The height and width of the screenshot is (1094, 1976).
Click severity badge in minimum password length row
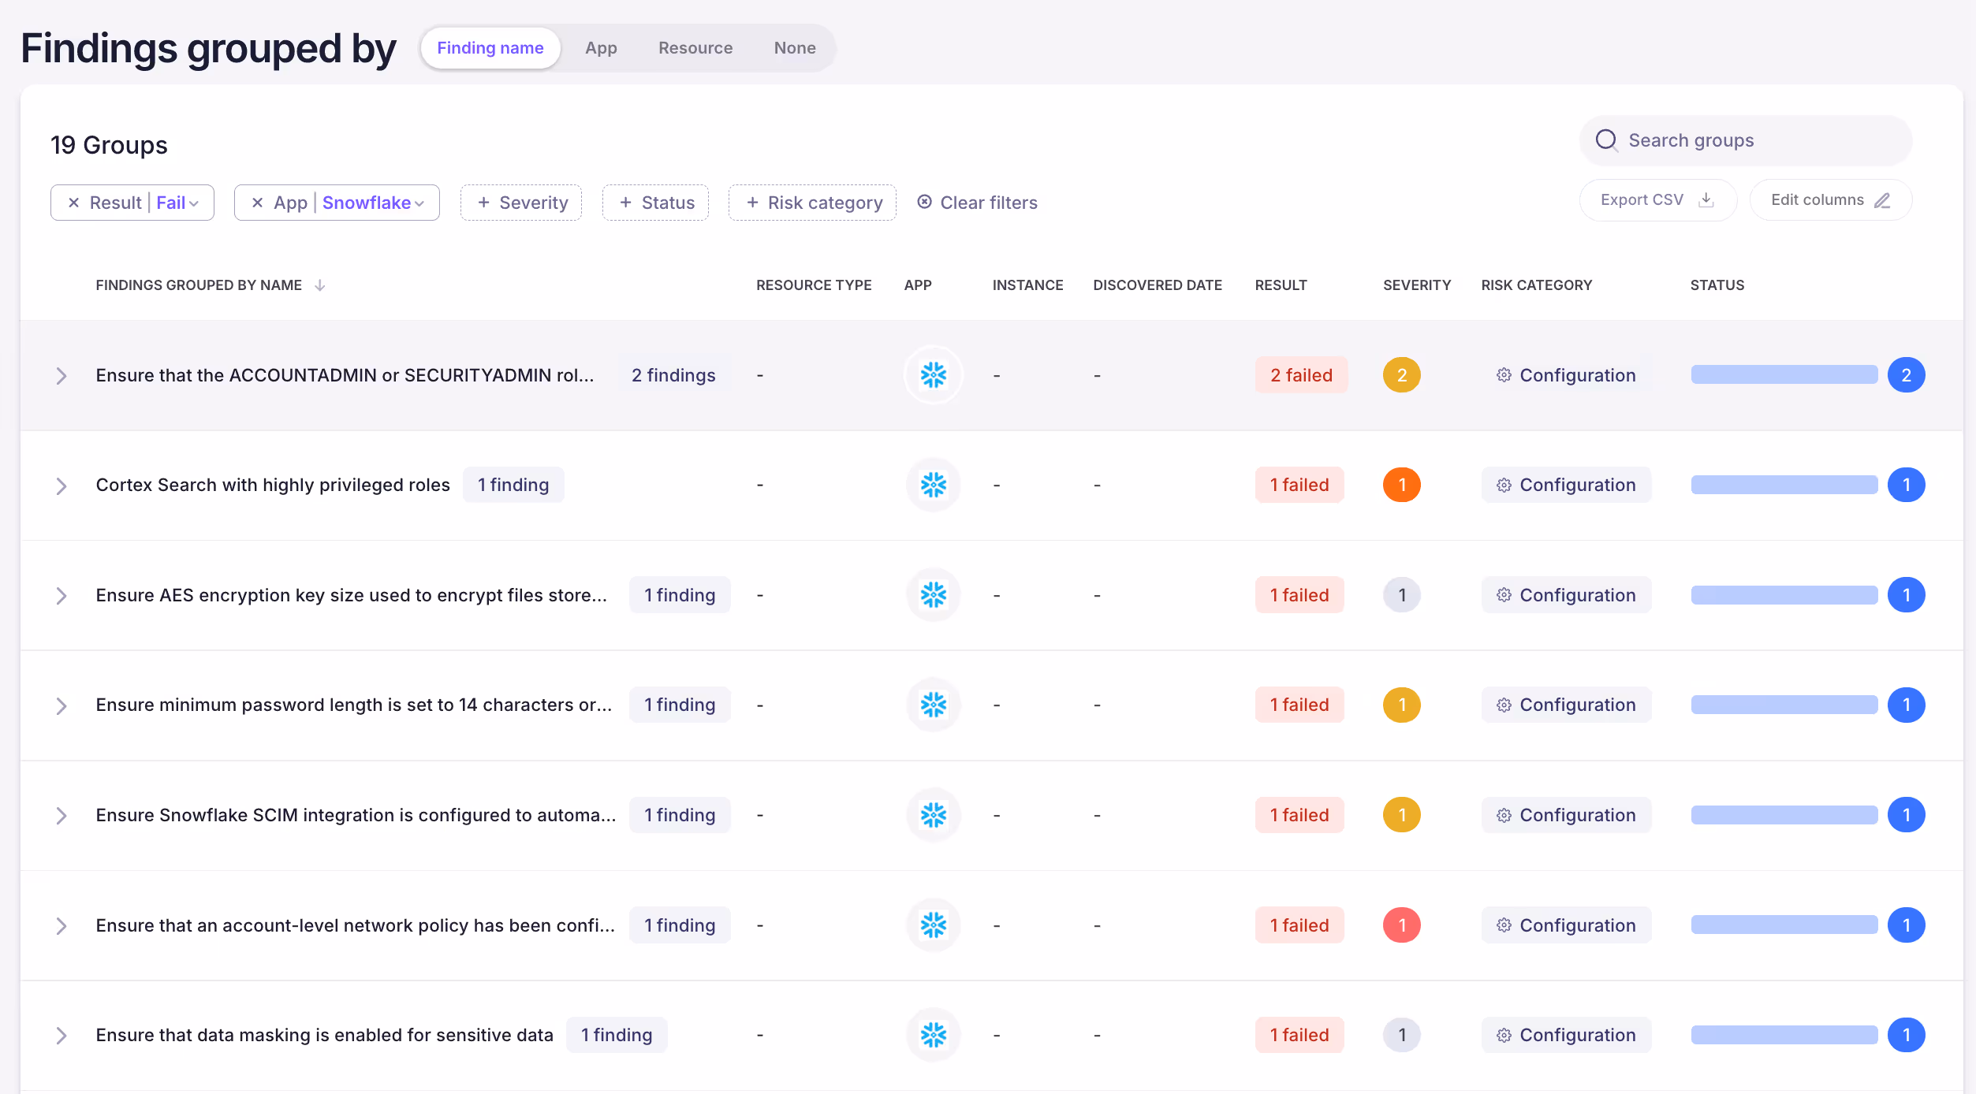pyautogui.click(x=1402, y=705)
